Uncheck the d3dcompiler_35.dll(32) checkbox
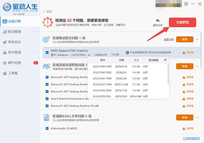 click(47, 128)
